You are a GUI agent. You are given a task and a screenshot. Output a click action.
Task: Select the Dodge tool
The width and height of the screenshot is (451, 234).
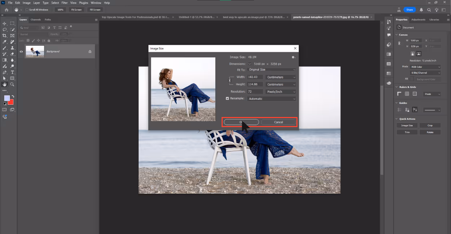12,66
